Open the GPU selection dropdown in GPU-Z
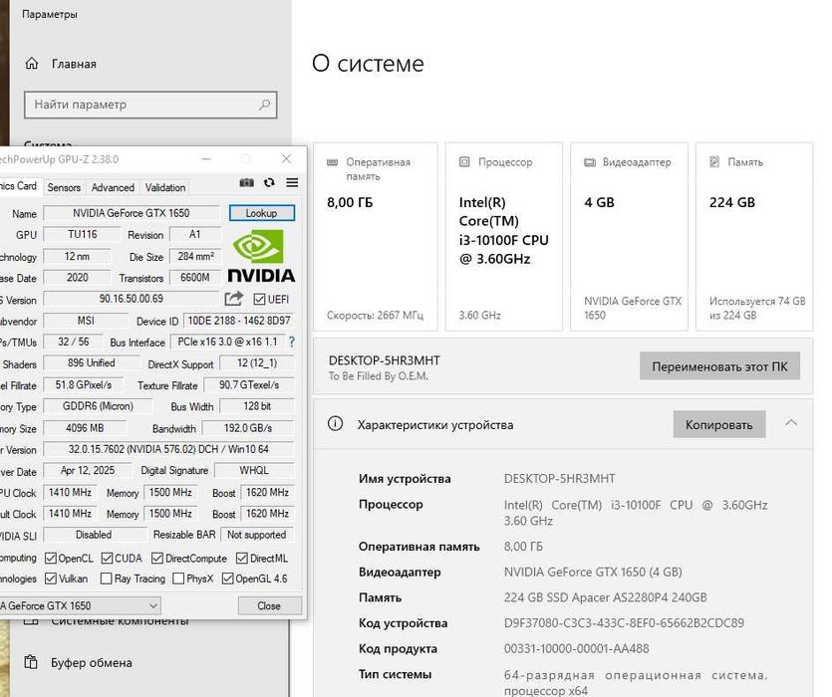 [x=80, y=605]
